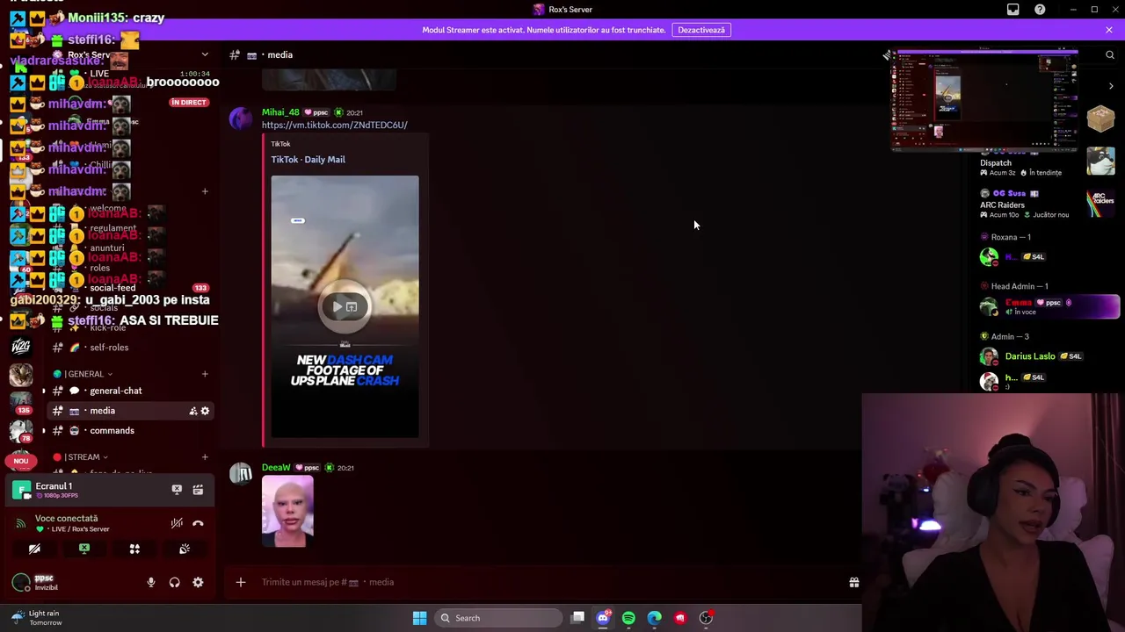Dismiss the streamer mode banner
The height and width of the screenshot is (632, 1125).
1109,30
